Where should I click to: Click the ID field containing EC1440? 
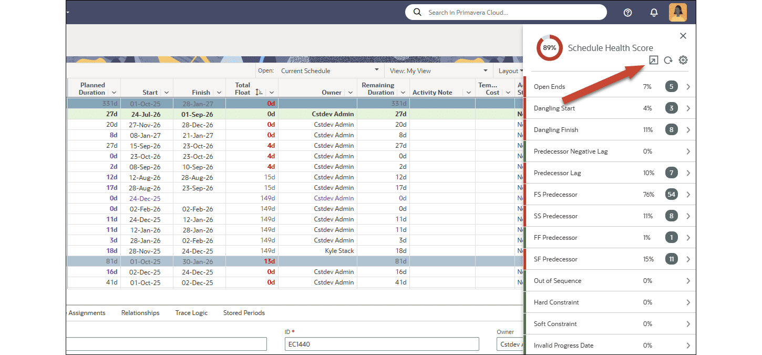tap(381, 344)
